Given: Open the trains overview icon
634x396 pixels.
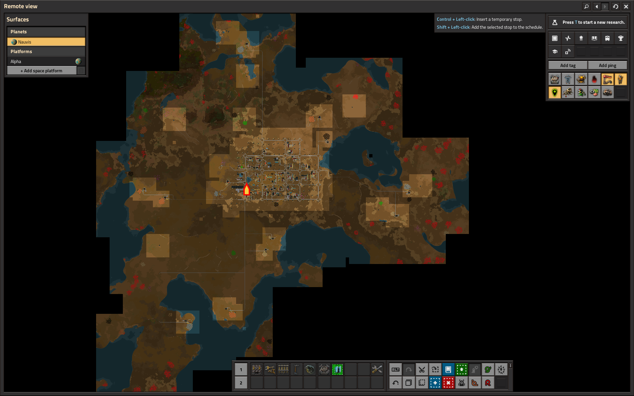Looking at the screenshot, I should (x=608, y=38).
